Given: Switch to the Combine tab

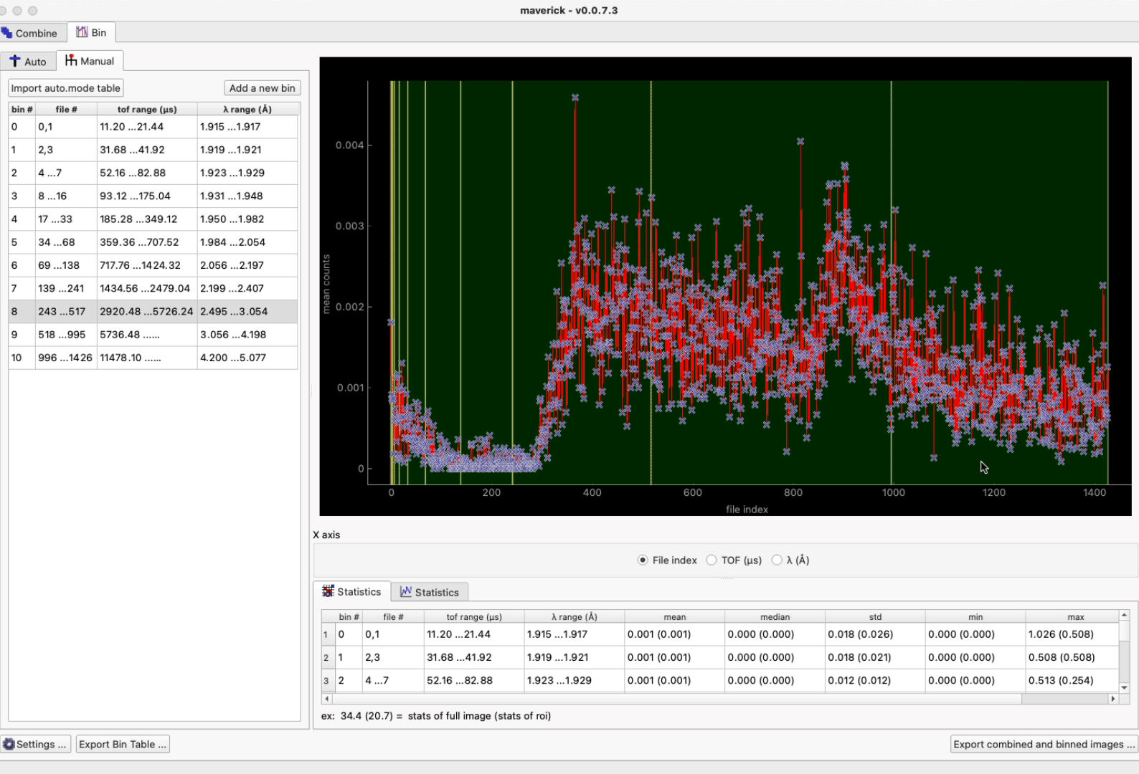Looking at the screenshot, I should [x=36, y=33].
